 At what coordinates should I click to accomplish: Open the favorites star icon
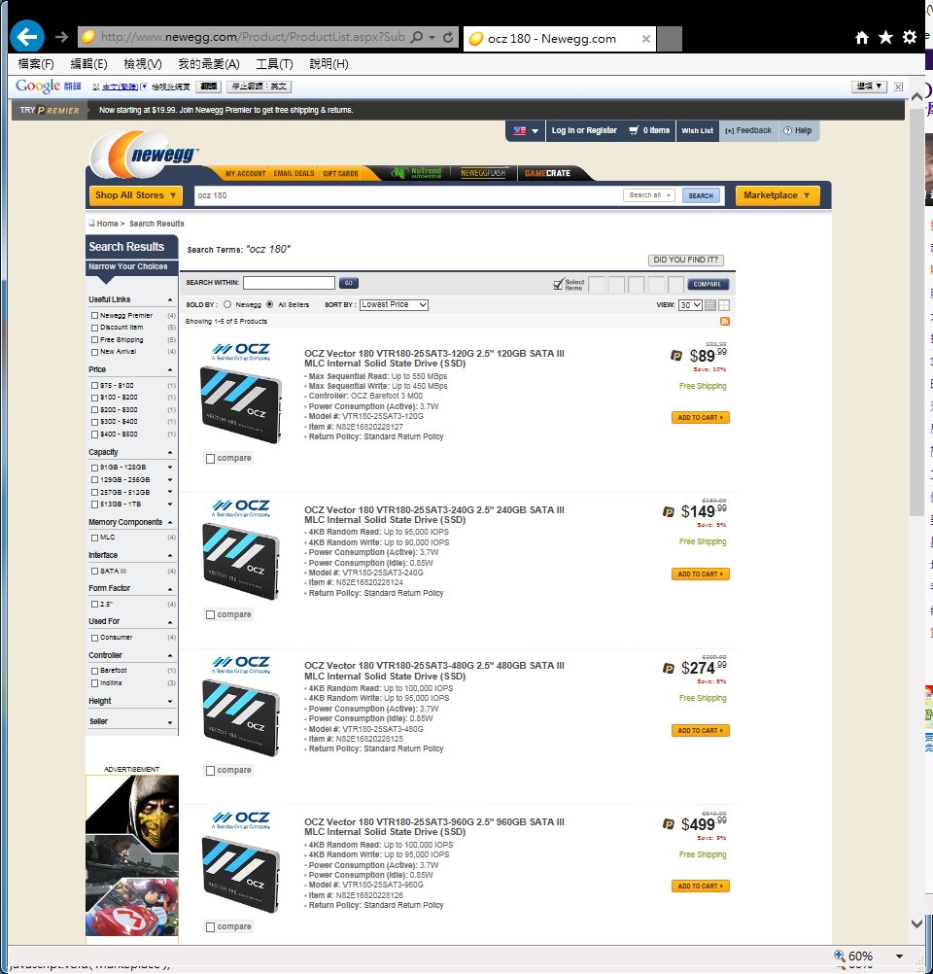(x=885, y=38)
